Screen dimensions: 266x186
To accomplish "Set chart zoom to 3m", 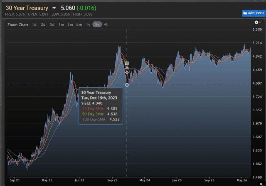I will 70,24.
